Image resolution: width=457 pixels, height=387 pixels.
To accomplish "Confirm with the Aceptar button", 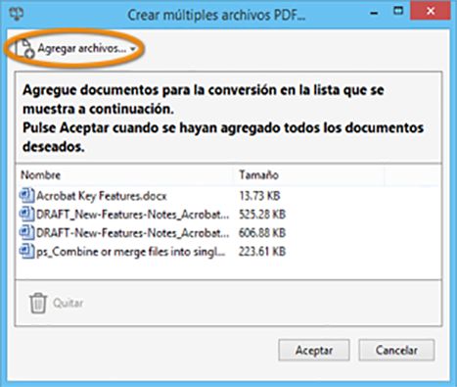I will [314, 350].
